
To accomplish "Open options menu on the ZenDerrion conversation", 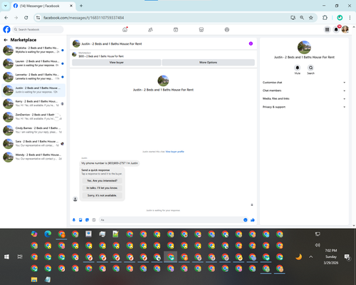I will (57, 117).
